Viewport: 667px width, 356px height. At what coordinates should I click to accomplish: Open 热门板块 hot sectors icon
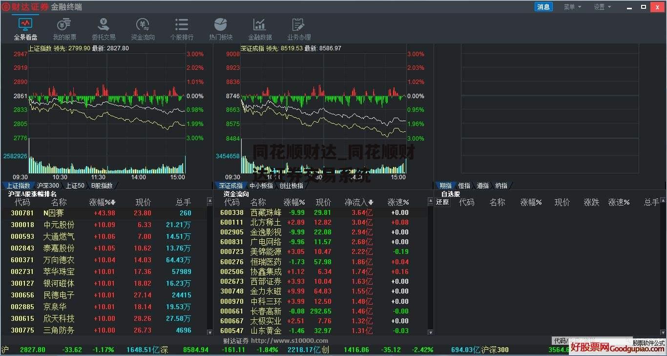click(221, 29)
